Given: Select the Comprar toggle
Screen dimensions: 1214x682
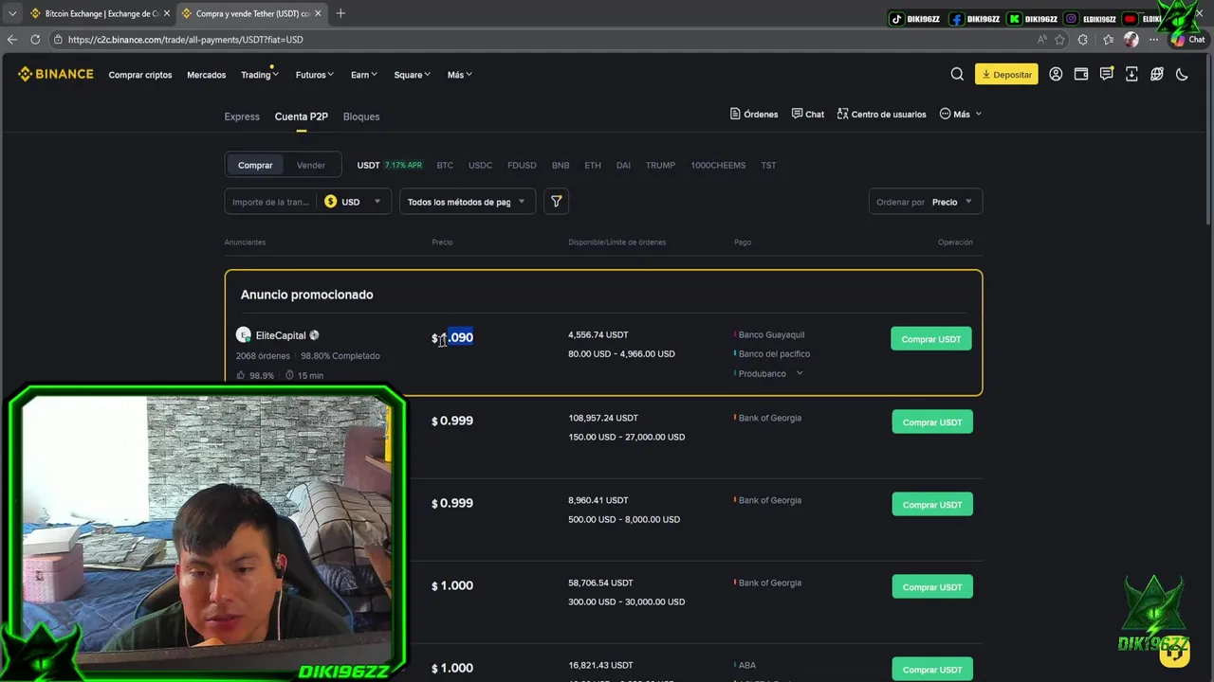Looking at the screenshot, I should click(255, 165).
